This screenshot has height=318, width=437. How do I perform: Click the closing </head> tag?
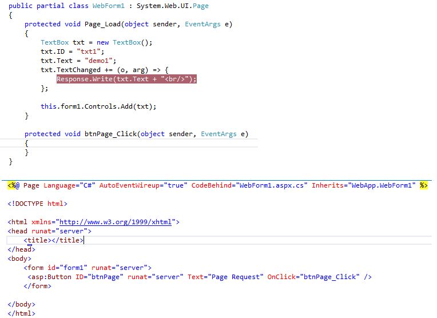tap(22, 249)
